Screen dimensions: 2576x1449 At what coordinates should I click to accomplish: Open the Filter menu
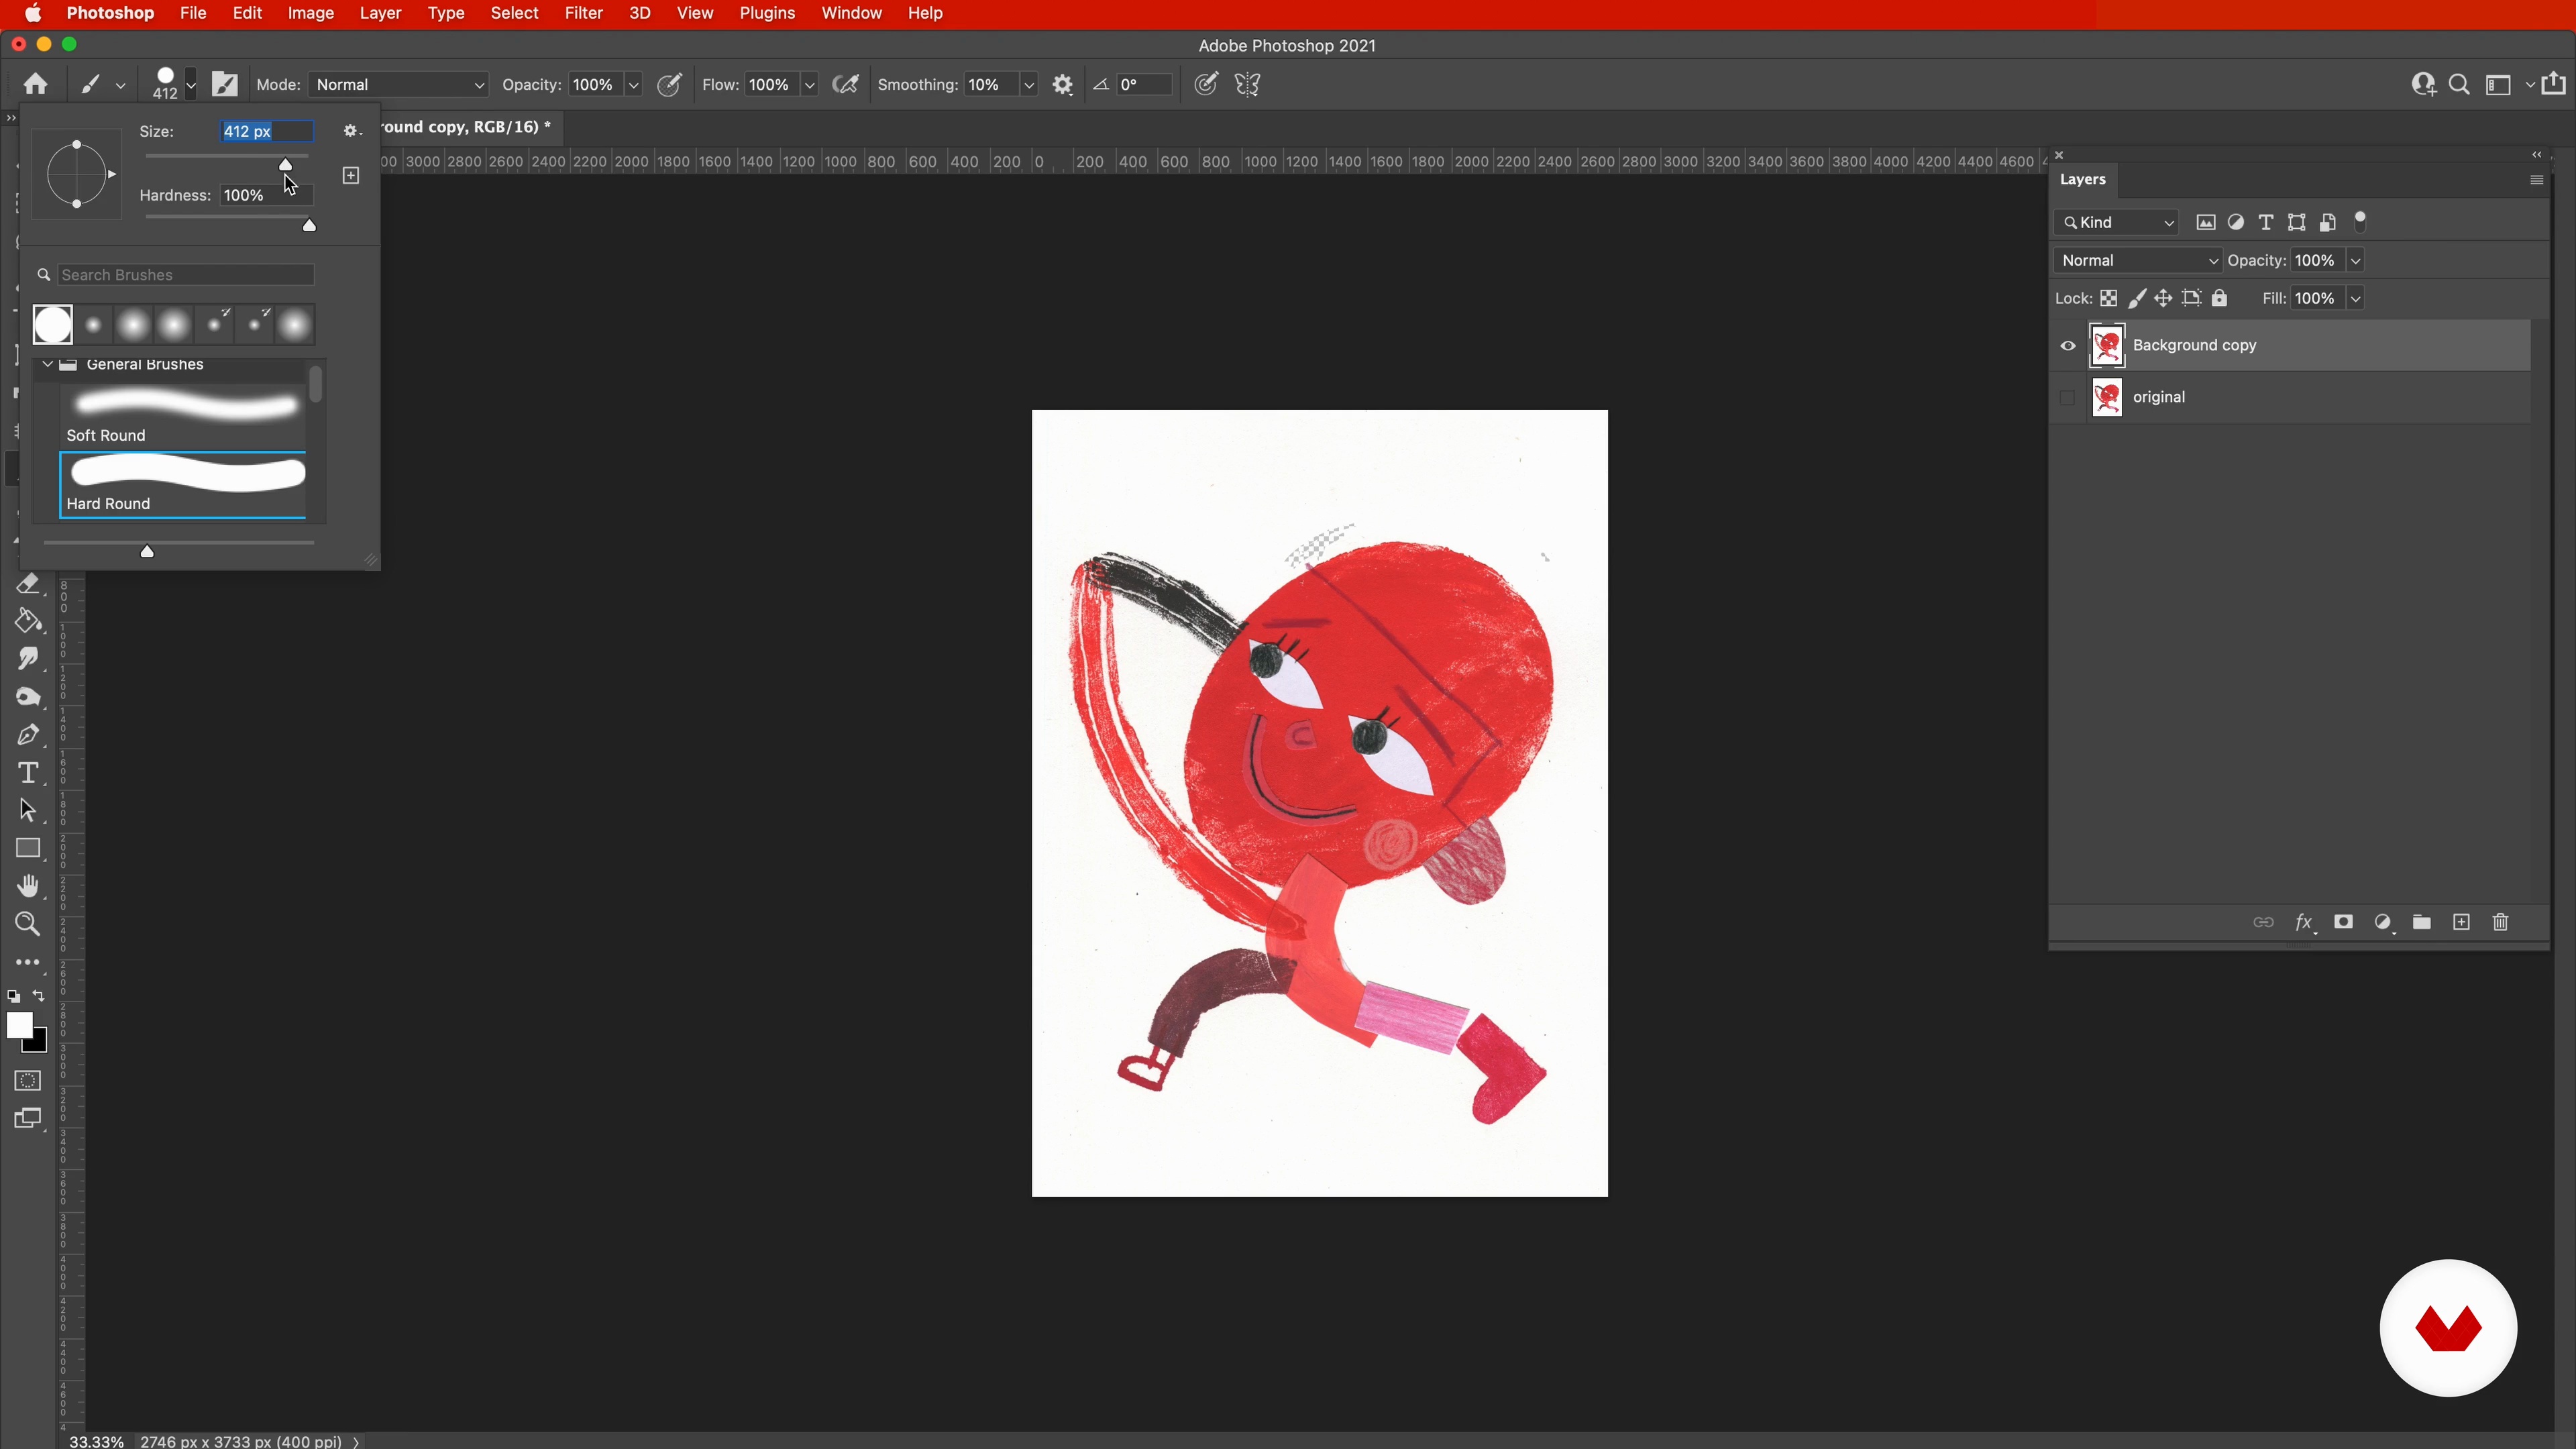point(583,13)
